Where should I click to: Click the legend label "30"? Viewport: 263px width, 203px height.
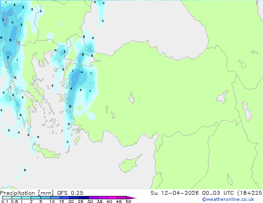pyautogui.click(x=90, y=201)
